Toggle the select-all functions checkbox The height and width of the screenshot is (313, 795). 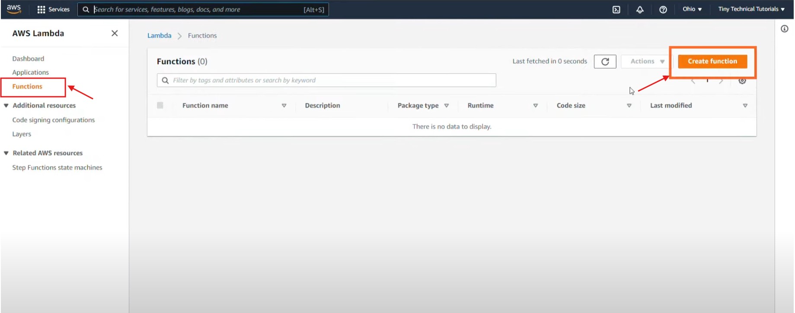160,105
